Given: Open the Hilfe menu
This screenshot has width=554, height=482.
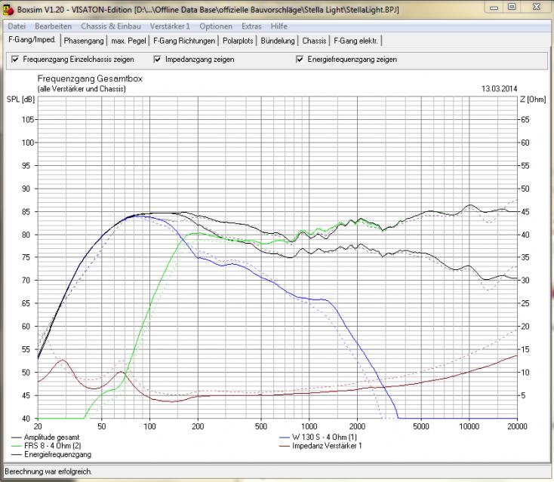Looking at the screenshot, I should tap(279, 26).
